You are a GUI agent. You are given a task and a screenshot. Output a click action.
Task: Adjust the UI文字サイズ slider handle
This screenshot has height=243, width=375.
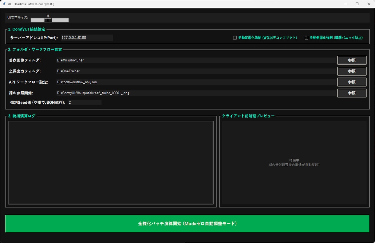pyautogui.click(x=48, y=20)
